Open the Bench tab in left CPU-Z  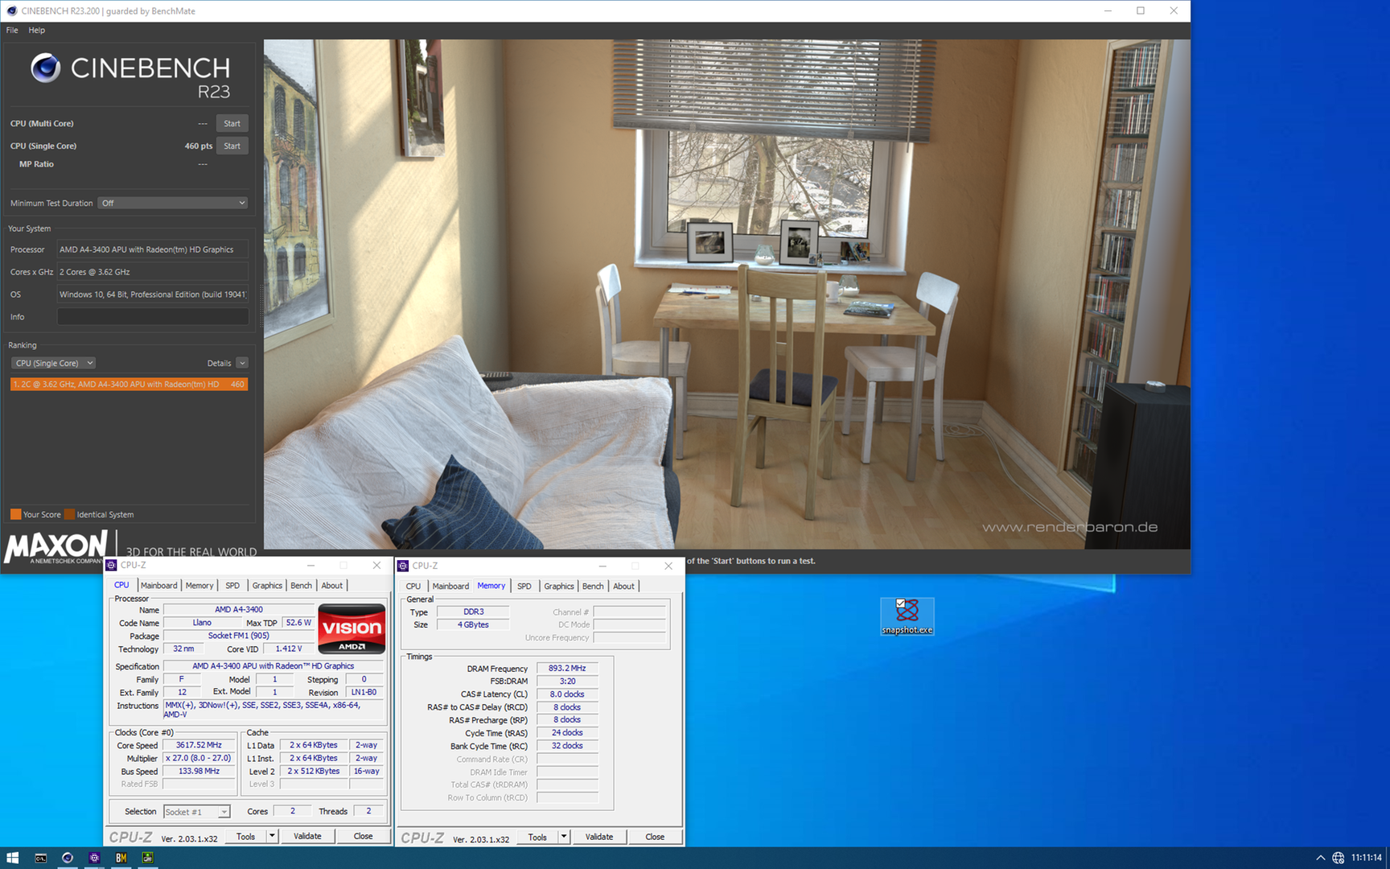coord(301,585)
